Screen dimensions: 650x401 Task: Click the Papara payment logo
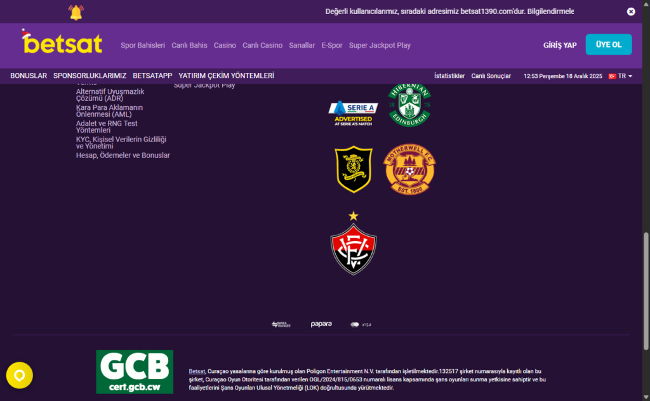[321, 324]
